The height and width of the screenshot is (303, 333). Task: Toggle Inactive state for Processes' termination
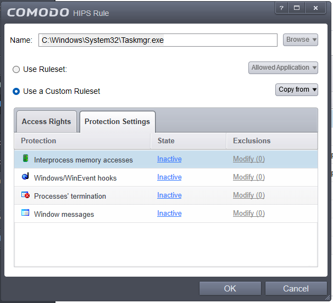click(169, 195)
